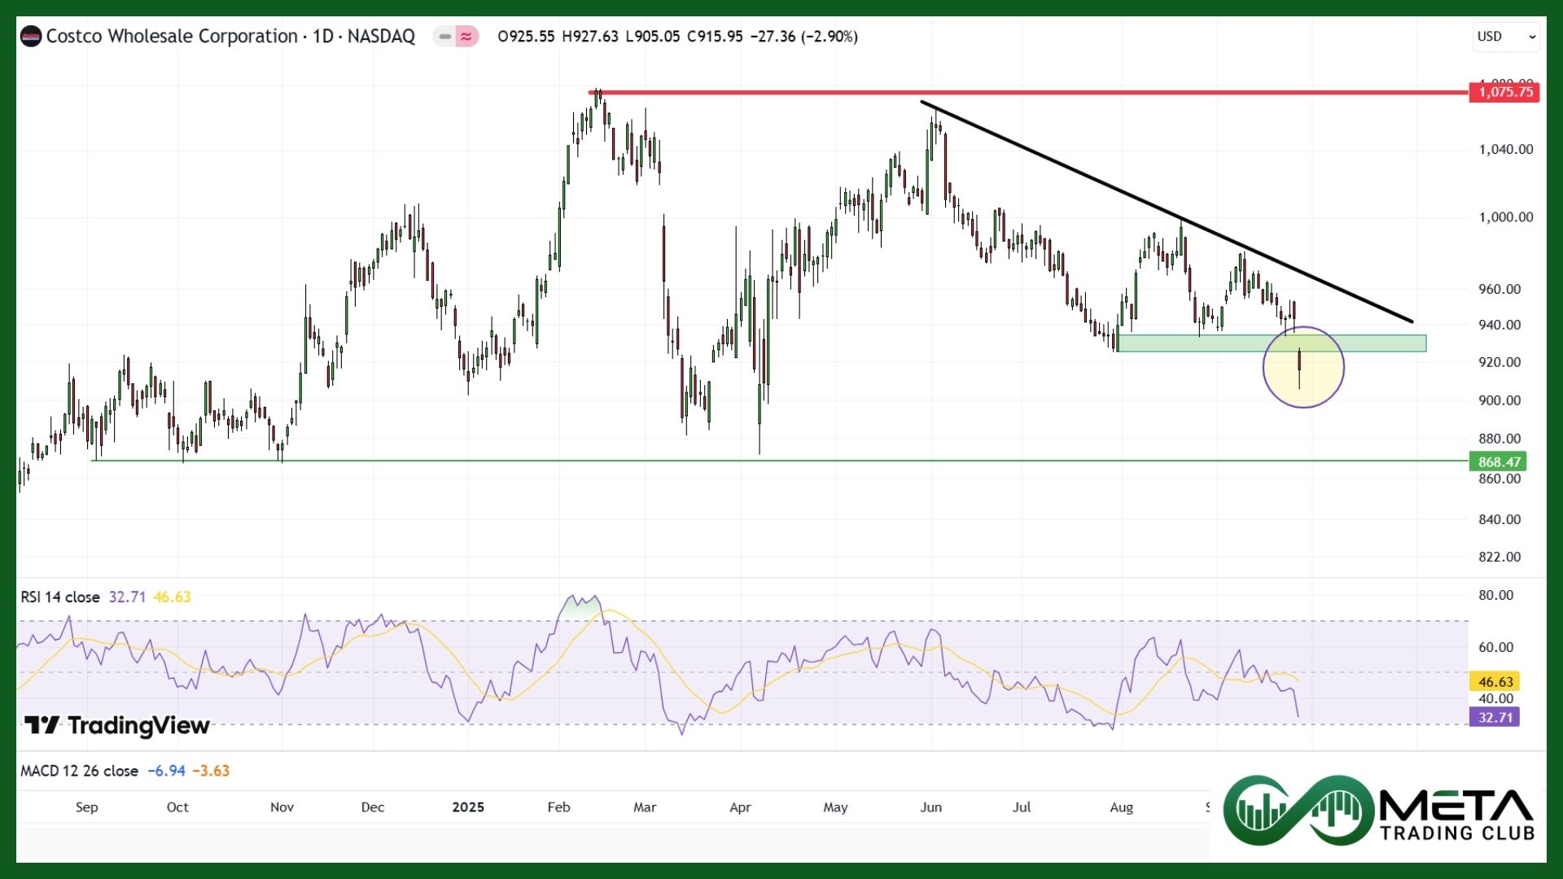Viewport: 1563px width, 879px height.
Task: Click the Jun label on time axis
Action: pyautogui.click(x=930, y=807)
